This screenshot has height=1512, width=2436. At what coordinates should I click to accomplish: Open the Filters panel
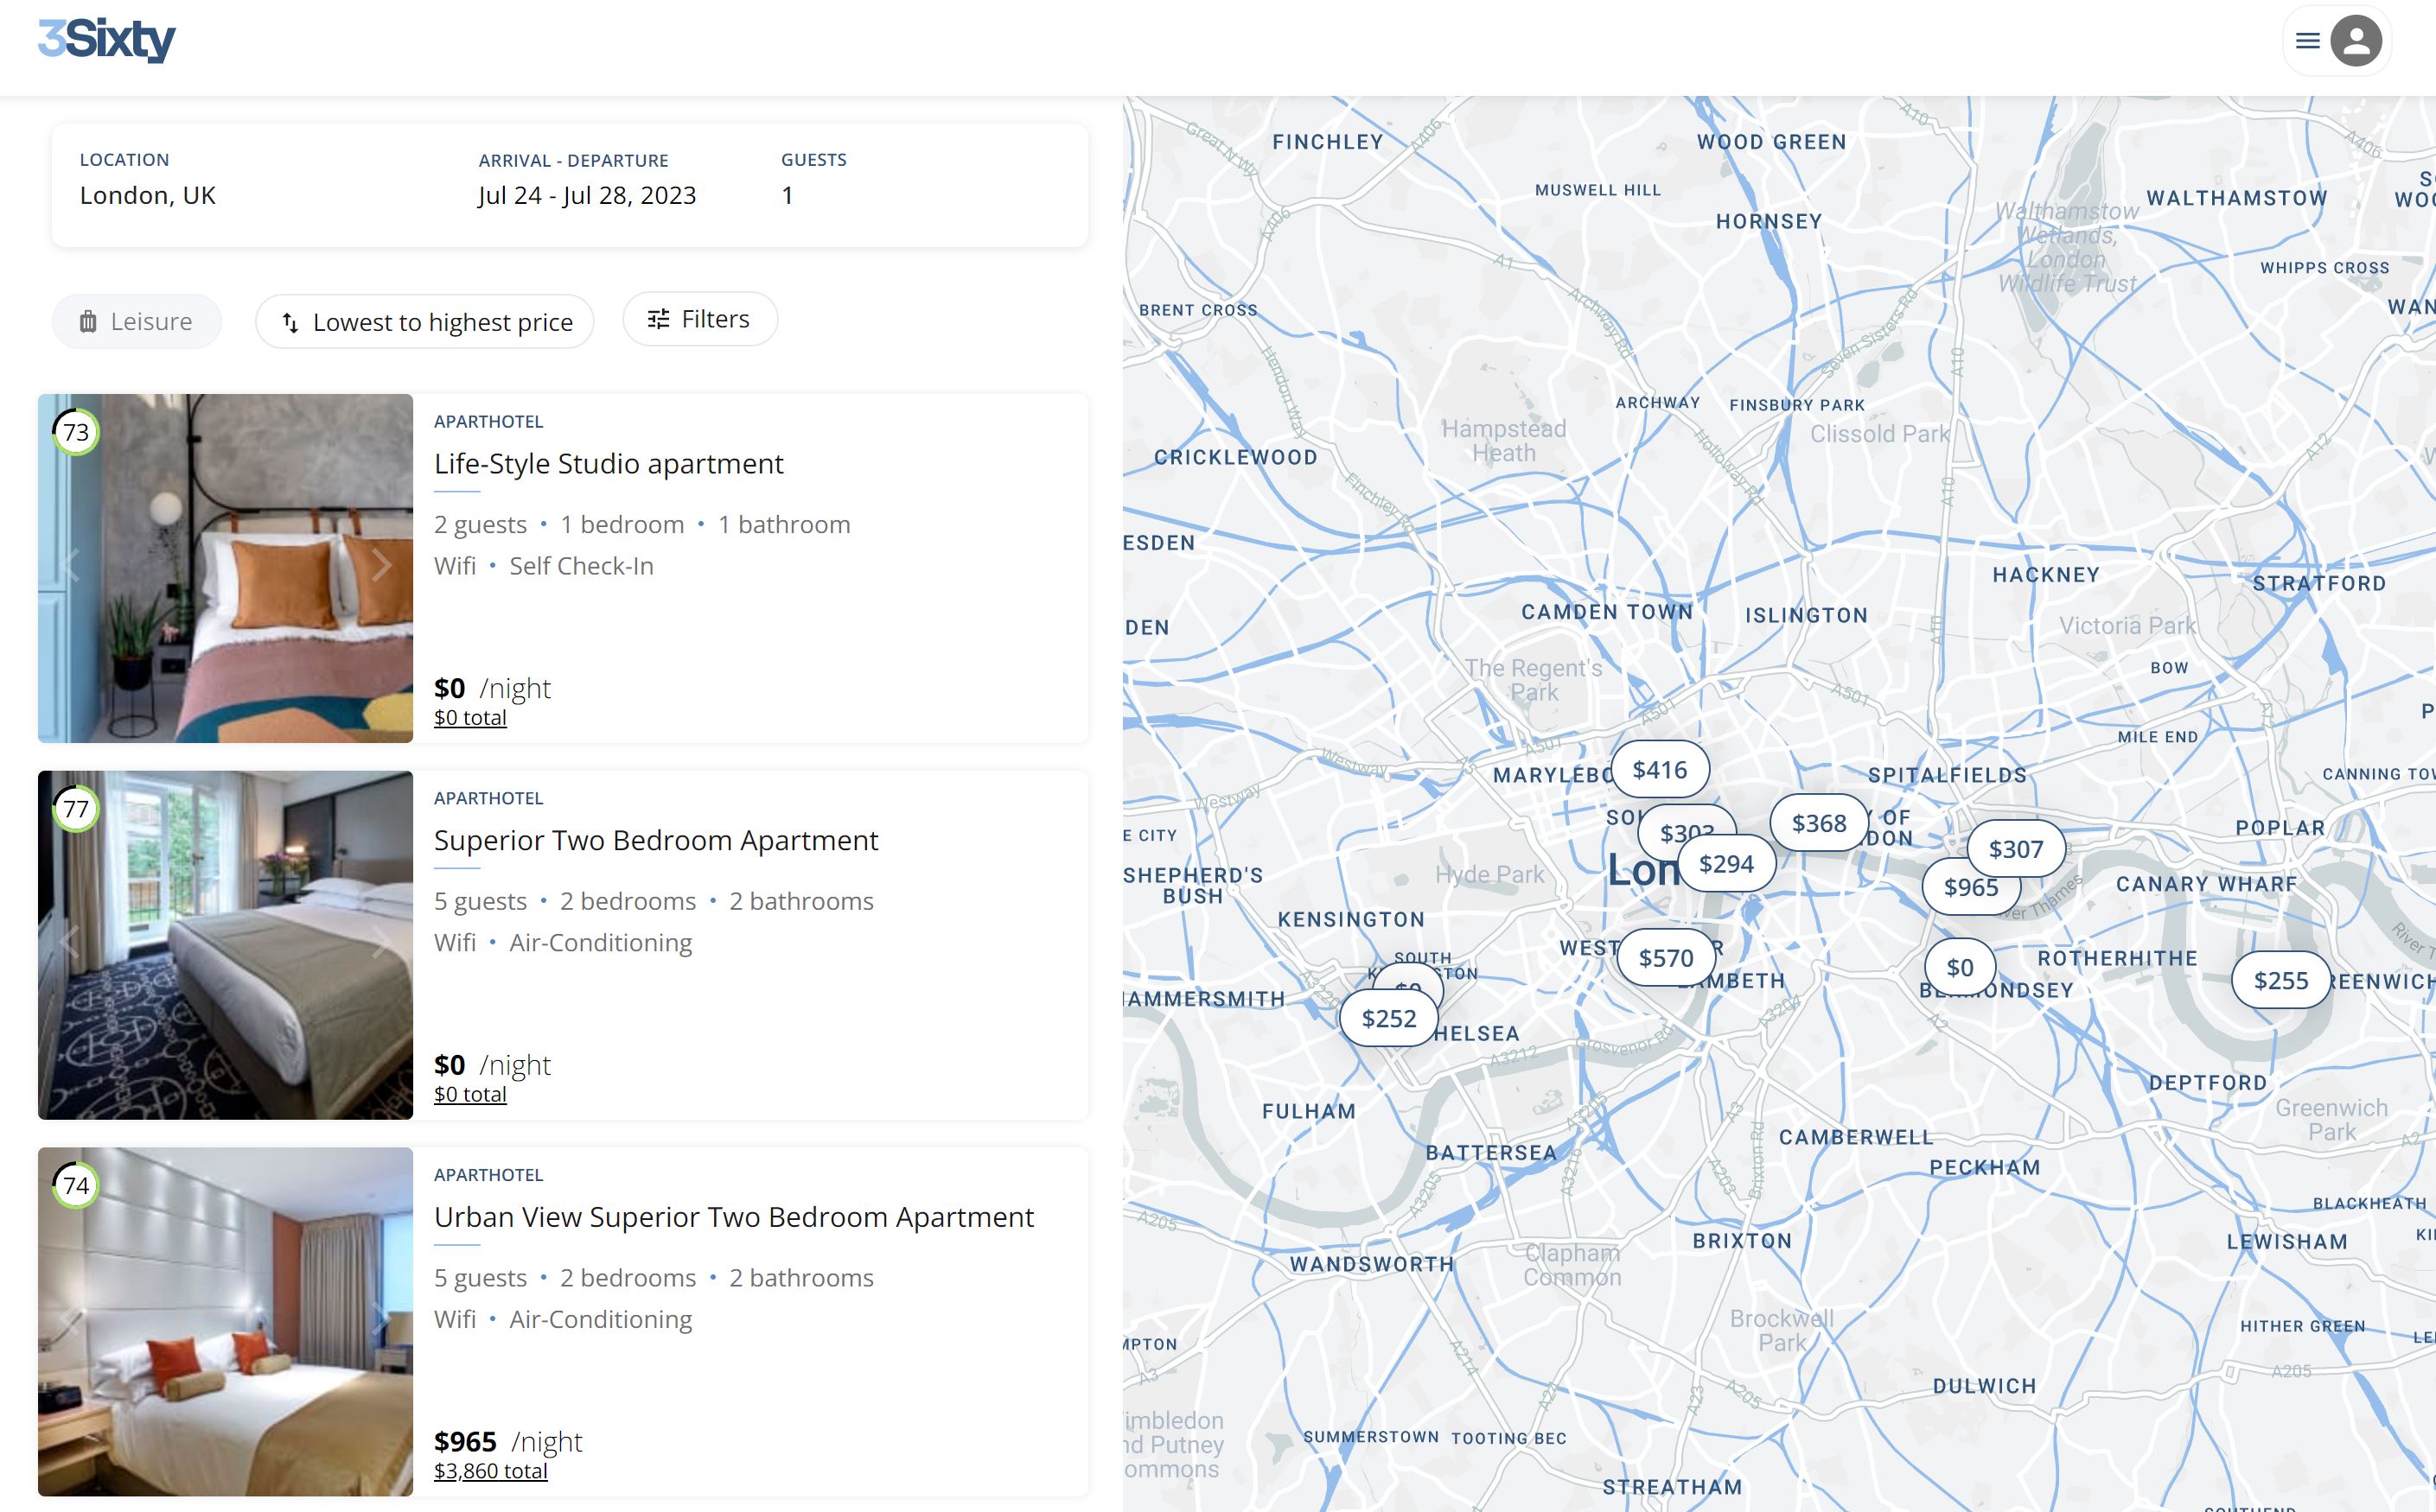tap(699, 319)
